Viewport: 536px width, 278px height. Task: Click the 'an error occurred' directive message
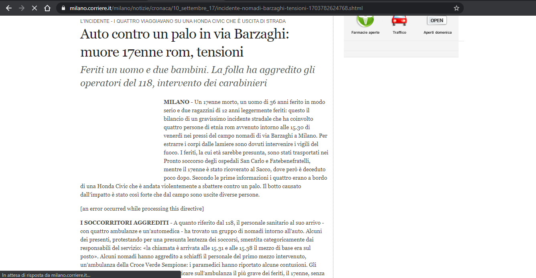point(142,209)
